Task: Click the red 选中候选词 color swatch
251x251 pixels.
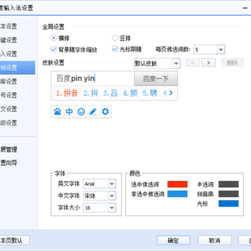Action: coord(177,184)
